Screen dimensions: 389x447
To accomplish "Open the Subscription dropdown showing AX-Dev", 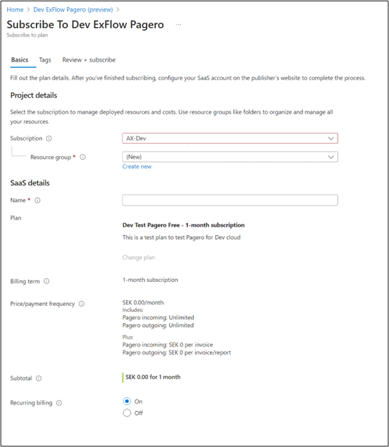I will [230, 138].
